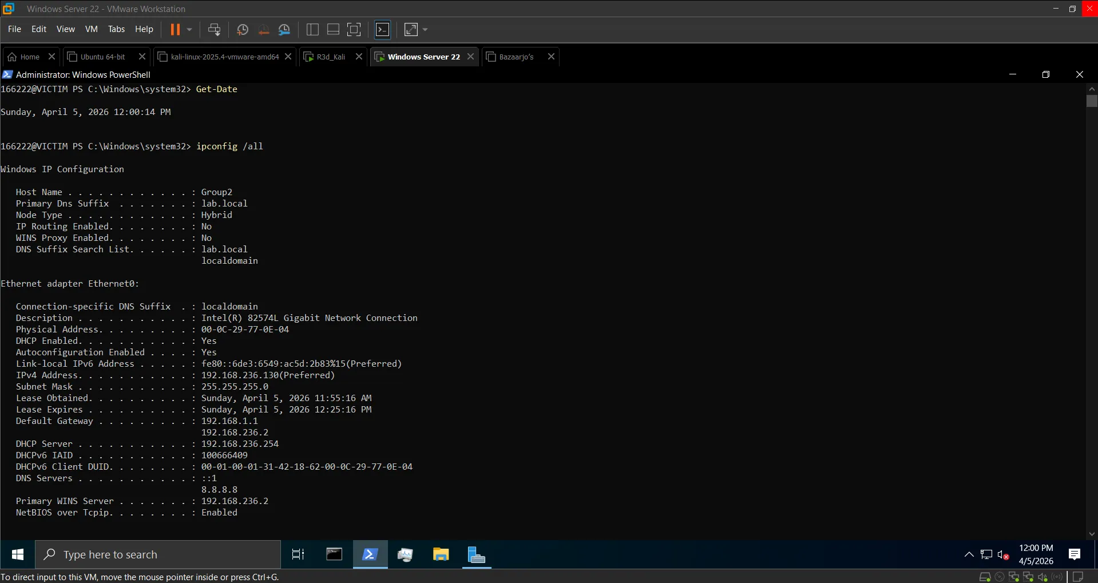Send Ctrl+Alt+Del to the VM
This screenshot has width=1098, height=583.
pyautogui.click(x=214, y=29)
